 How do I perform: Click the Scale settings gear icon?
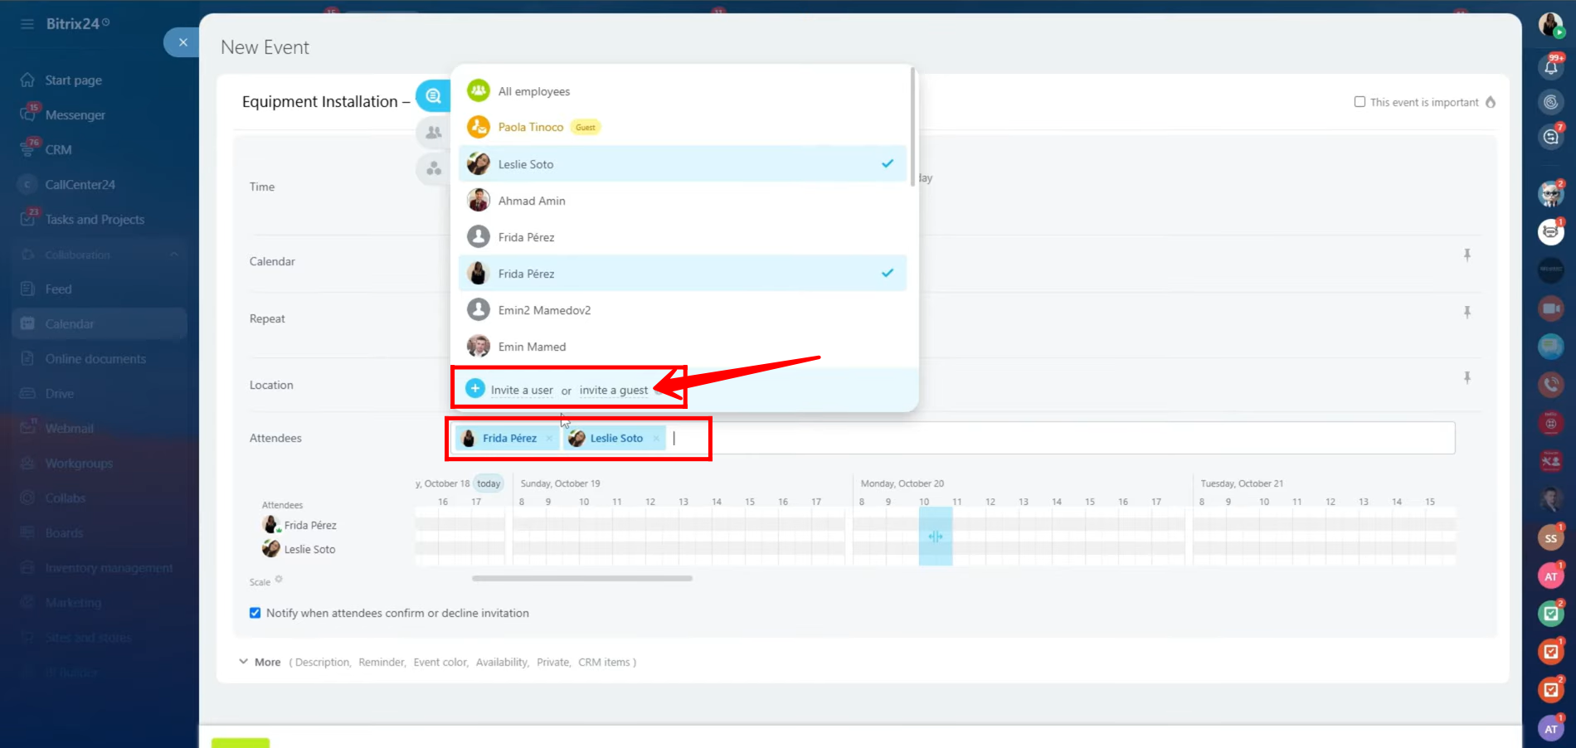(279, 580)
